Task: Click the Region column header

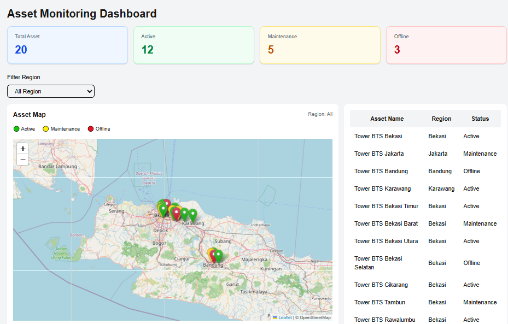Action: tap(441, 119)
